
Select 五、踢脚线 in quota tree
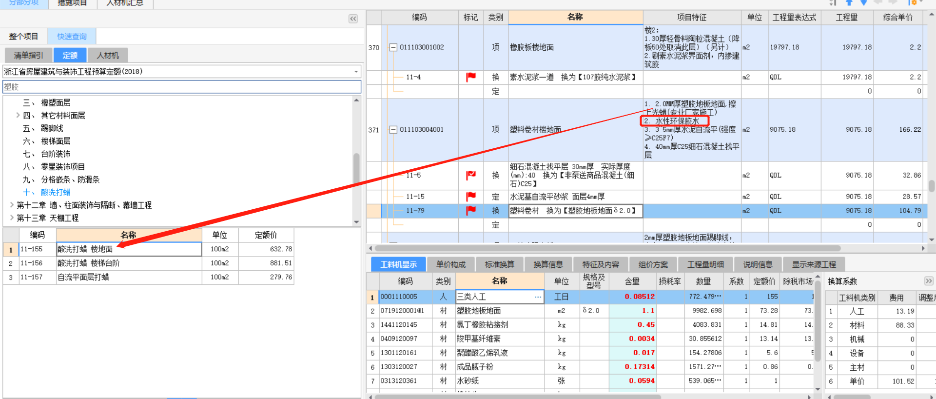coord(43,128)
